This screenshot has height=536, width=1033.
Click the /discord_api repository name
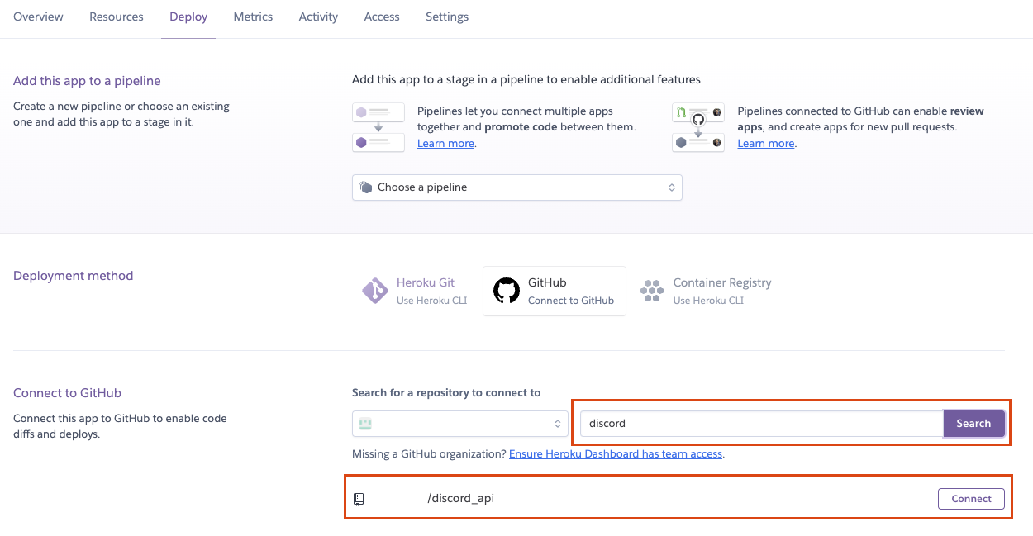[461, 498]
